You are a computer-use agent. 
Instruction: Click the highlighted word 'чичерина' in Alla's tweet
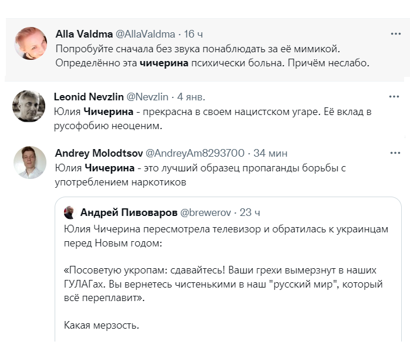pyautogui.click(x=164, y=63)
